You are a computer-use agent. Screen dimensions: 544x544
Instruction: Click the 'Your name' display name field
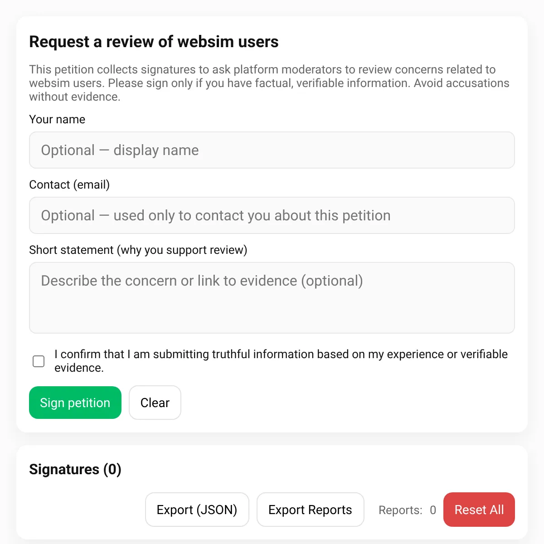[272, 150]
